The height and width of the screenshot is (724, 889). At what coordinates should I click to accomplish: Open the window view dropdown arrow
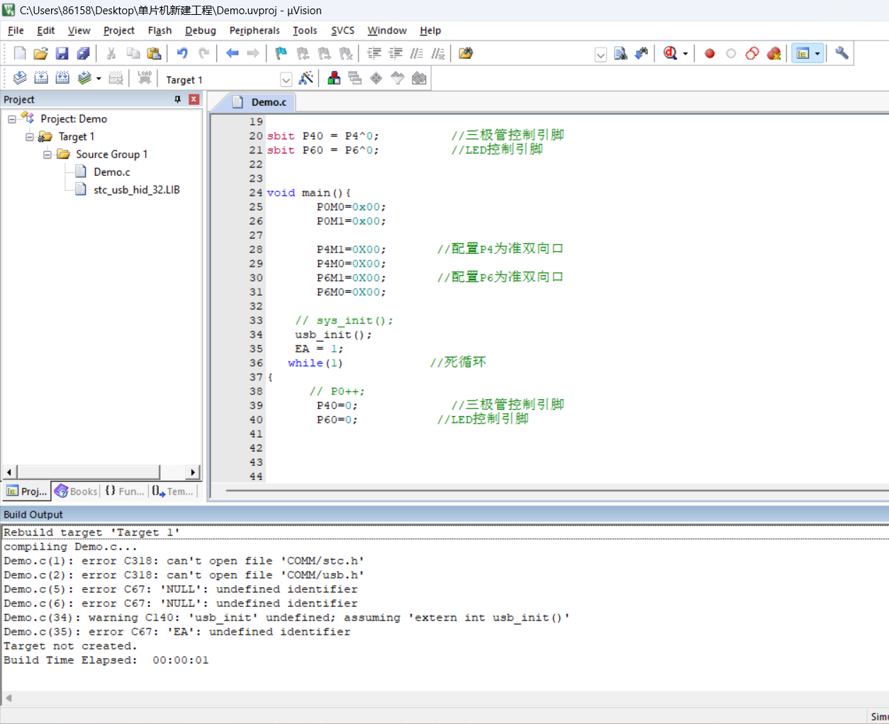click(x=817, y=54)
